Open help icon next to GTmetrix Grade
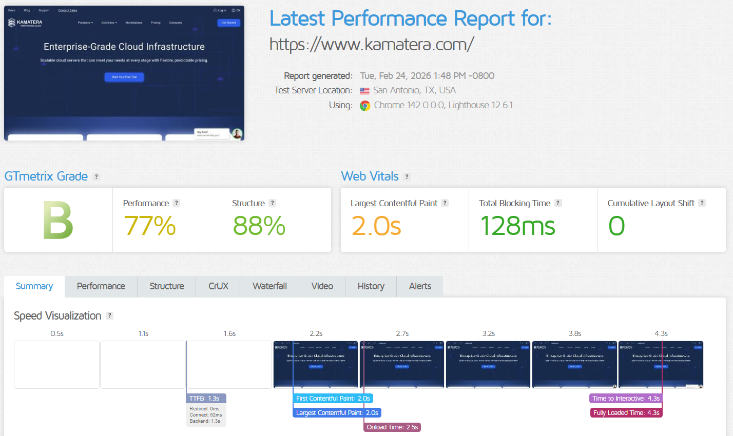This screenshot has width=733, height=436. (x=96, y=176)
